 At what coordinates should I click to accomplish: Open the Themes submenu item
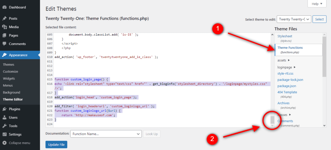9,64
